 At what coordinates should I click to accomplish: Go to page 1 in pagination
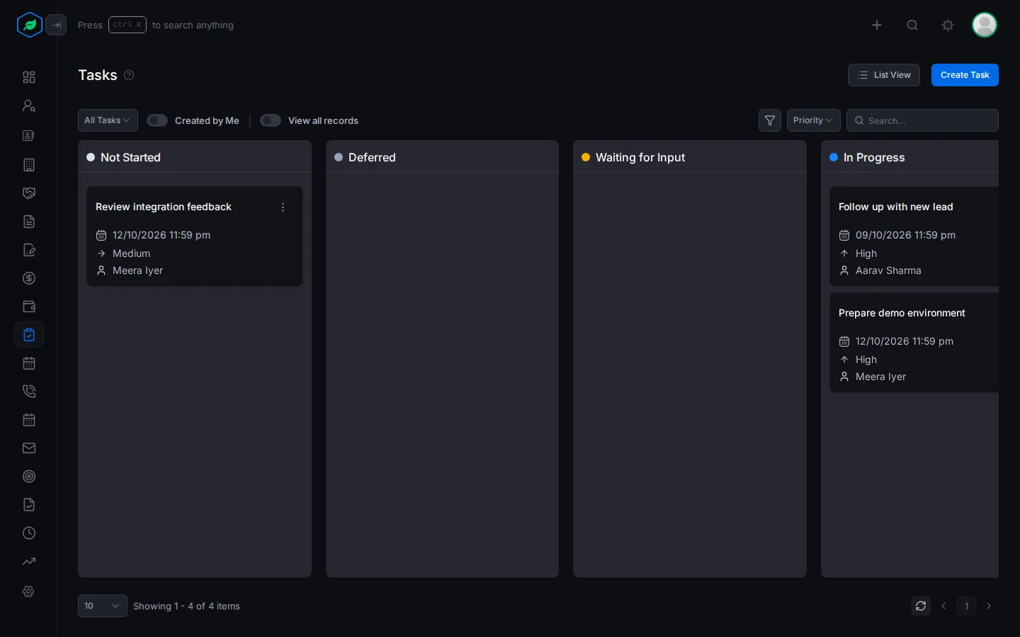click(966, 606)
